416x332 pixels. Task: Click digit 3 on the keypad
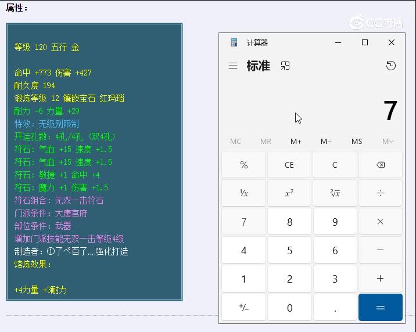(x=335, y=279)
